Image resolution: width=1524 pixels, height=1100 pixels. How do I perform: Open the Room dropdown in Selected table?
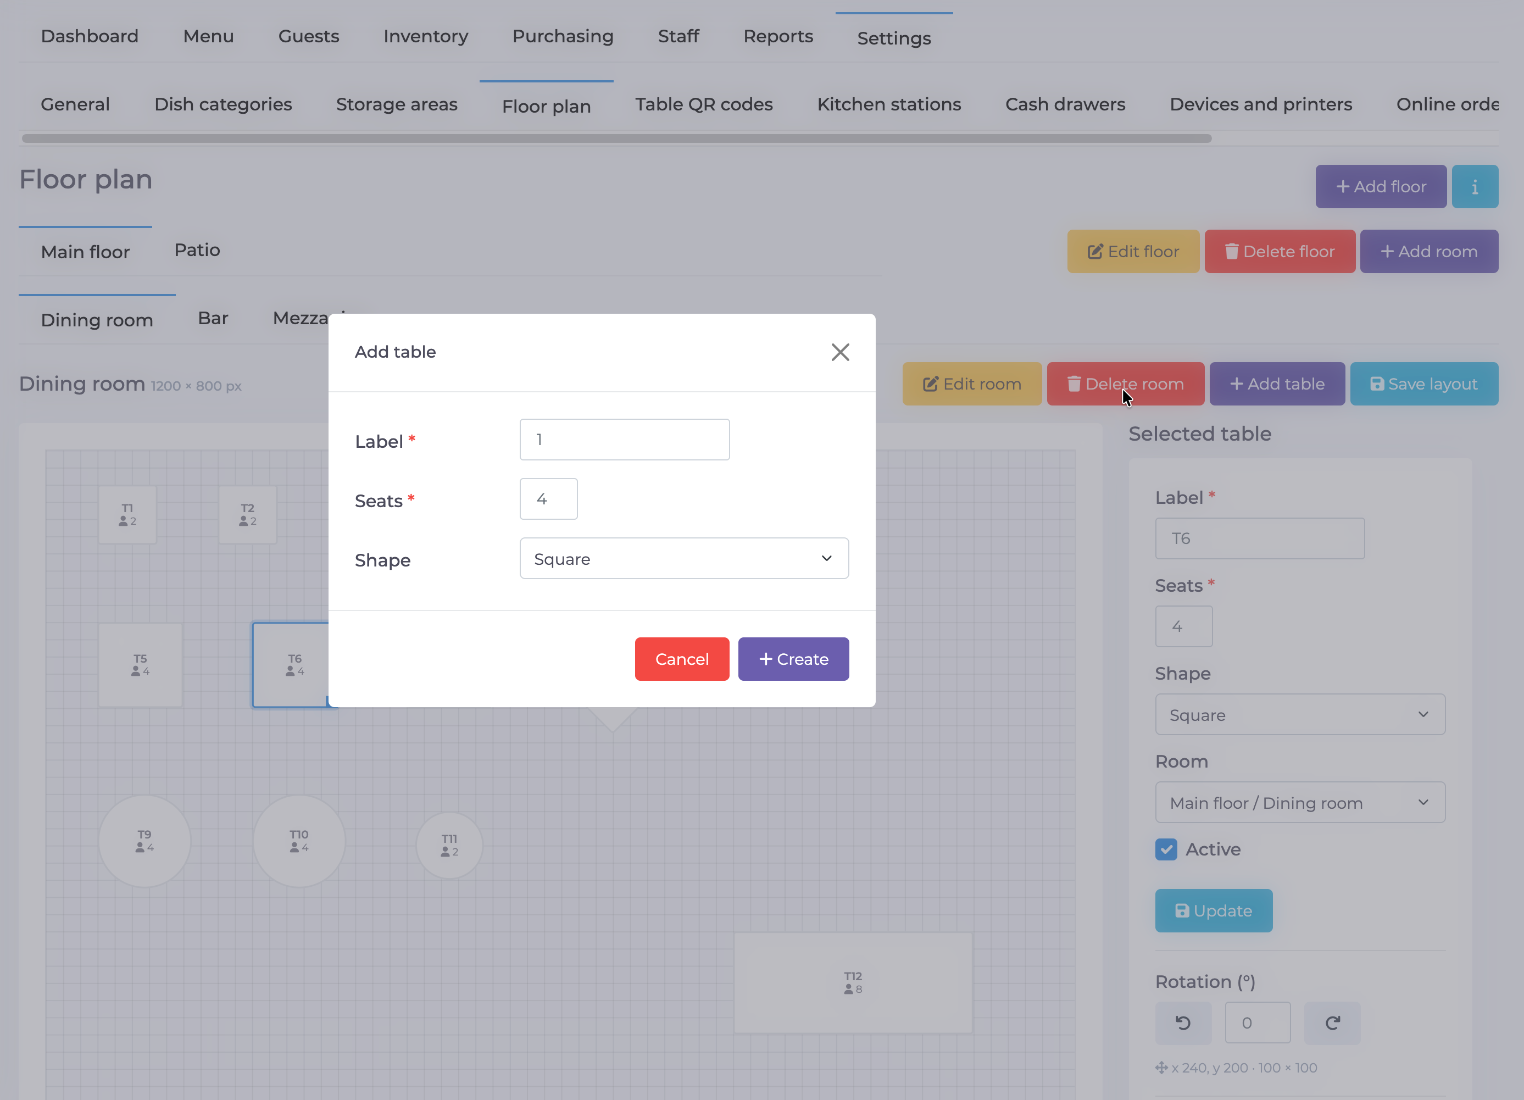pyautogui.click(x=1300, y=802)
